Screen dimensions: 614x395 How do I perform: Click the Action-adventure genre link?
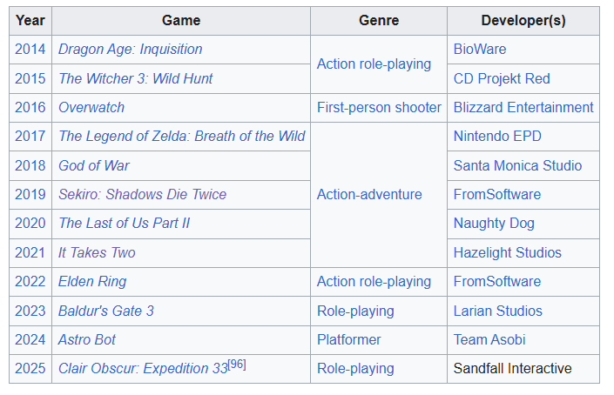369,195
